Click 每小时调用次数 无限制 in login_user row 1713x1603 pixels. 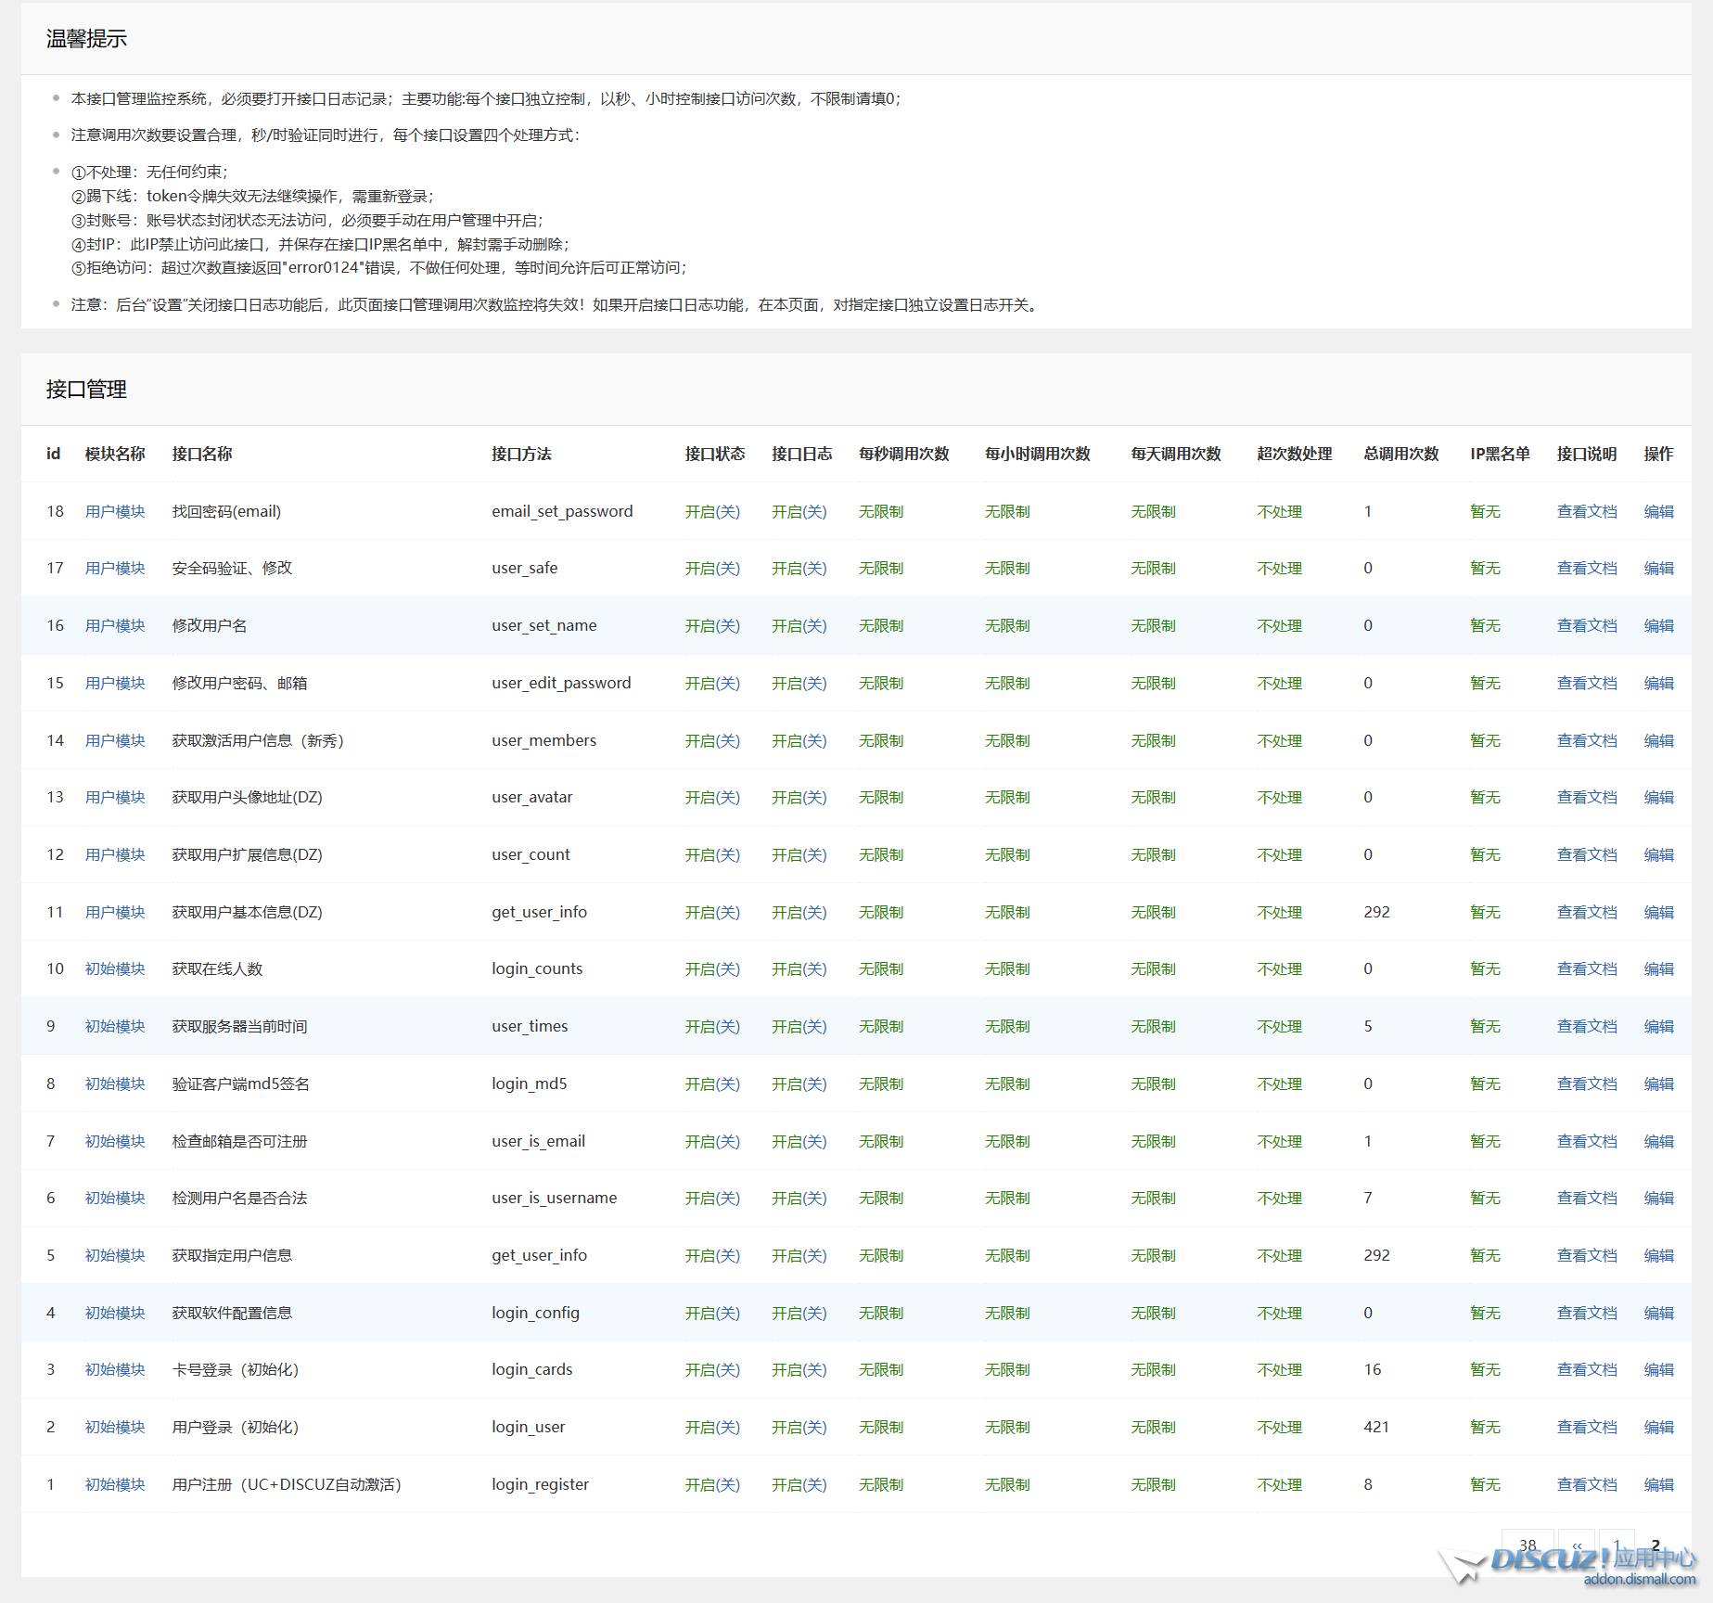point(1006,1427)
